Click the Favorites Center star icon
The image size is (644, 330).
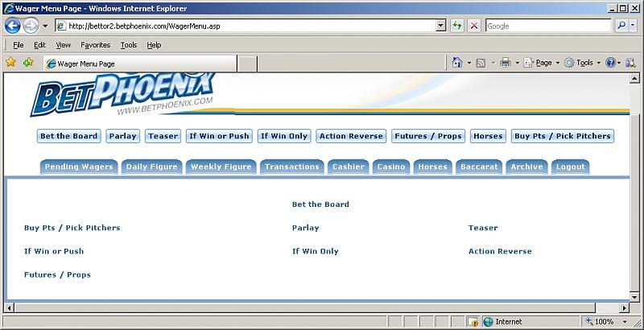coord(11,62)
